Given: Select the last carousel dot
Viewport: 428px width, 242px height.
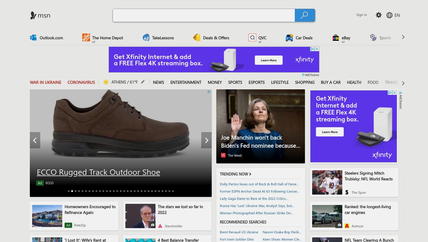Looking at the screenshot, I should tap(173, 191).
